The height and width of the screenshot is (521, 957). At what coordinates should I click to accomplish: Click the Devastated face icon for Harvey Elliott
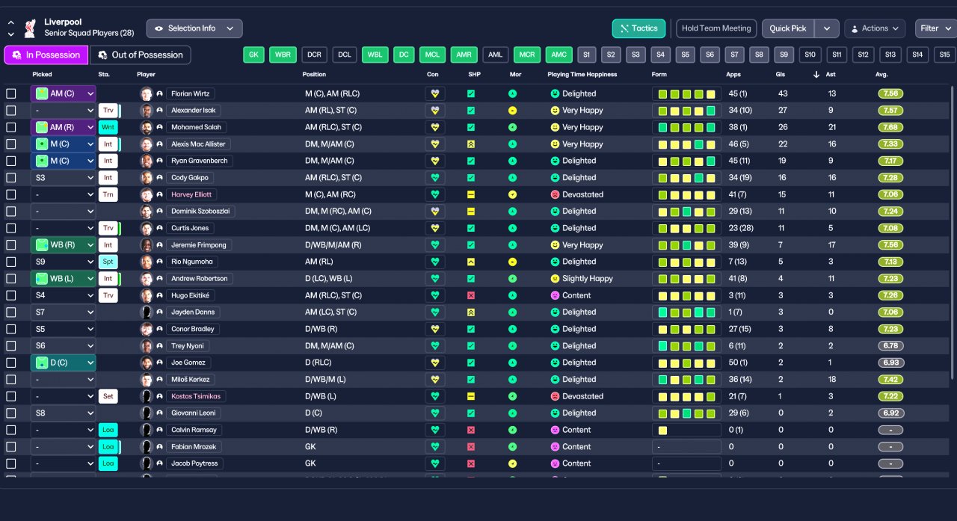click(x=556, y=195)
